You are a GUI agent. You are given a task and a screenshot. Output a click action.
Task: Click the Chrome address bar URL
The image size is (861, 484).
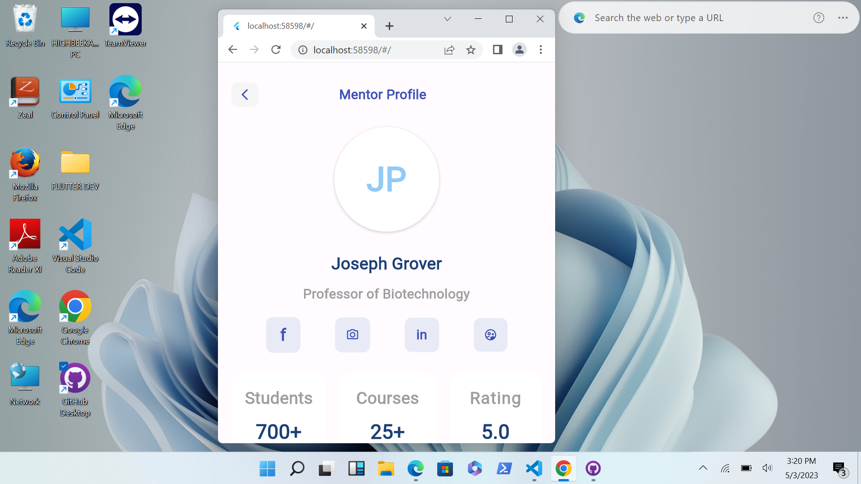[x=352, y=50]
